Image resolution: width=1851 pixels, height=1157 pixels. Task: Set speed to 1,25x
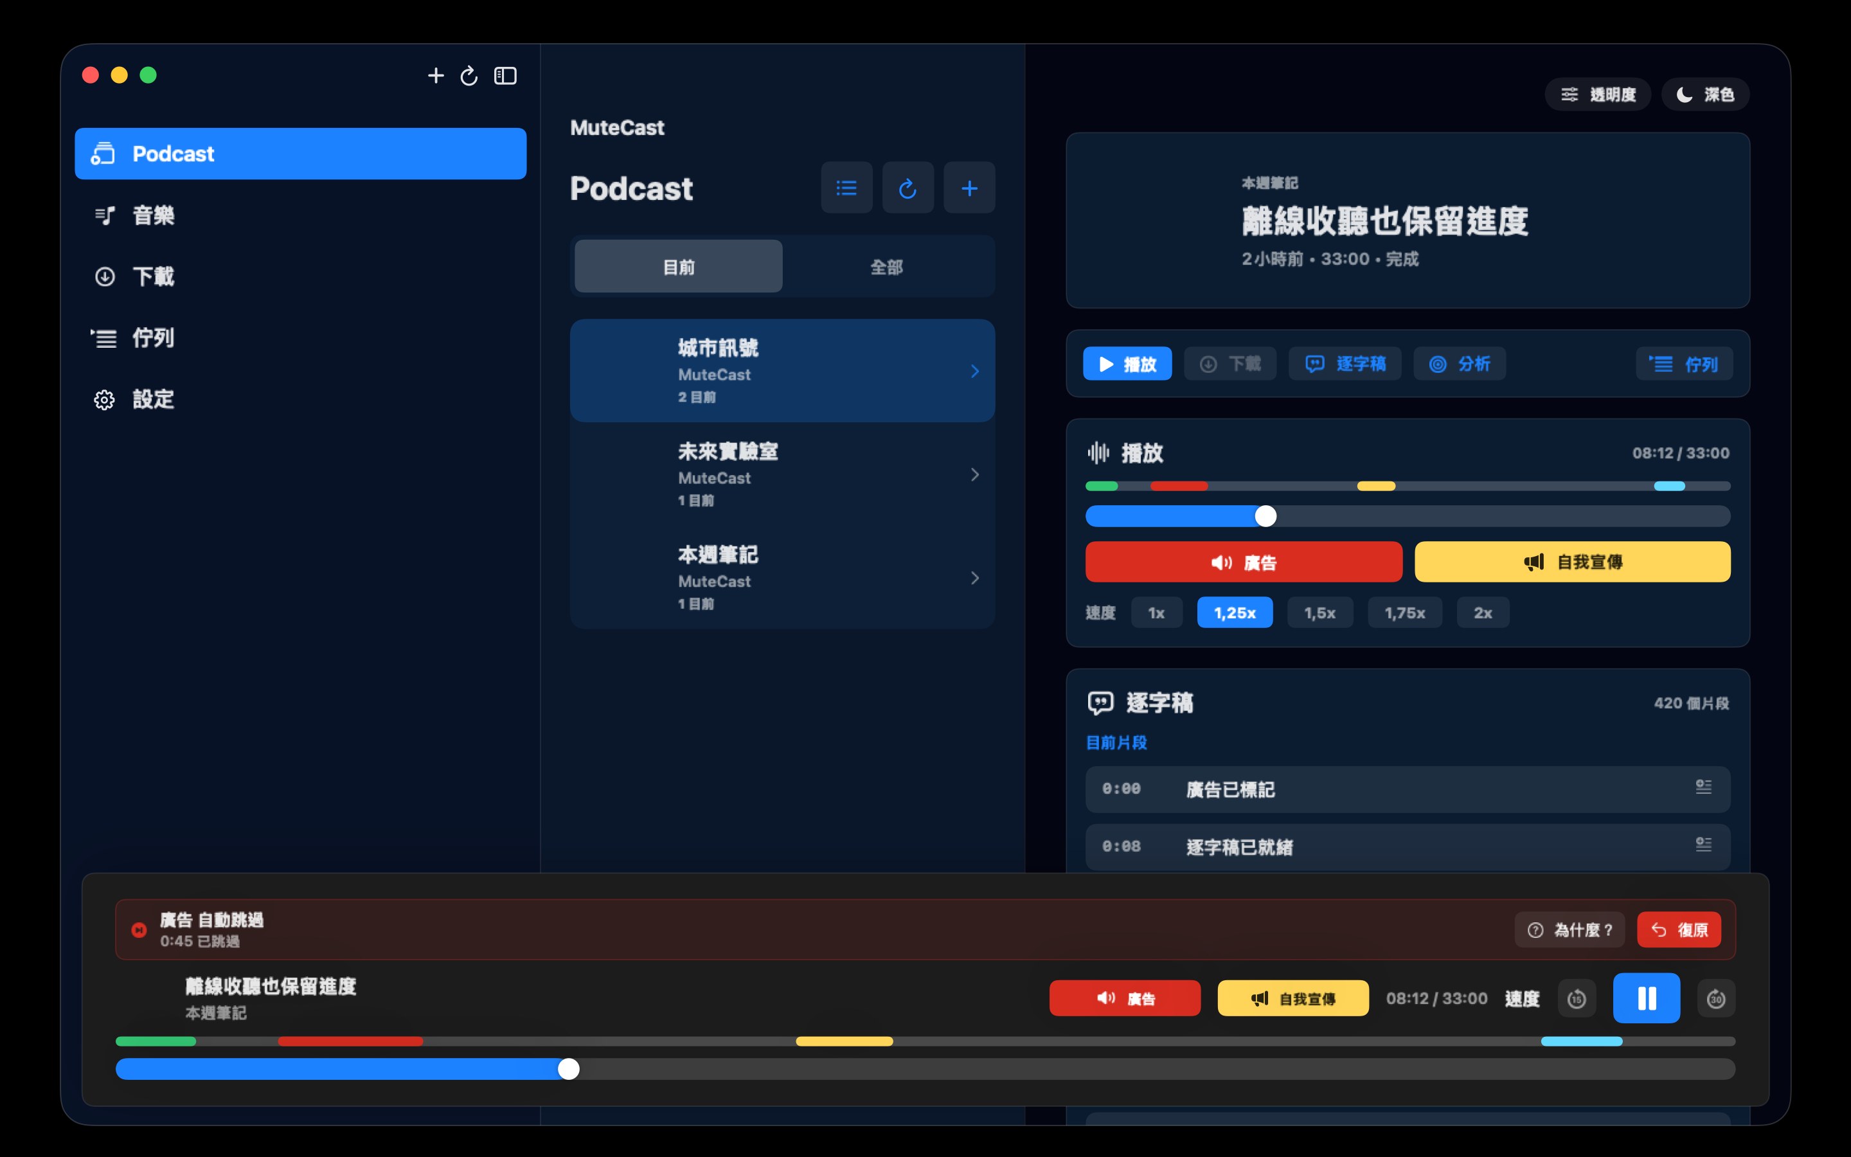1235,612
